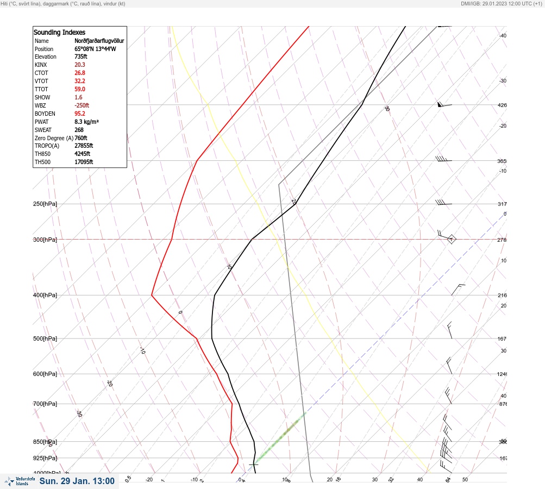The width and height of the screenshot is (545, 489).
Task: Click the position value 65°08'N 13°44'W
Action: pyautogui.click(x=95, y=49)
